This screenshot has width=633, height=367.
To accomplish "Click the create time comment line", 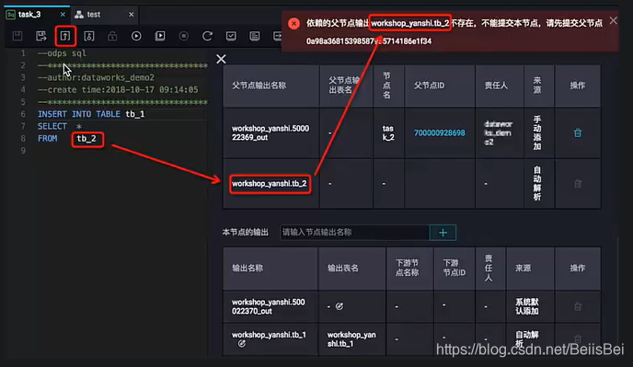I will [x=118, y=89].
